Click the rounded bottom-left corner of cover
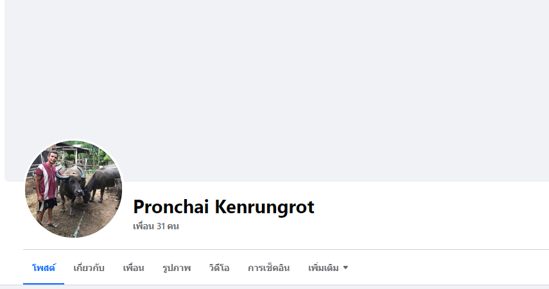Screen dimensions: 549x289 click(8, 179)
